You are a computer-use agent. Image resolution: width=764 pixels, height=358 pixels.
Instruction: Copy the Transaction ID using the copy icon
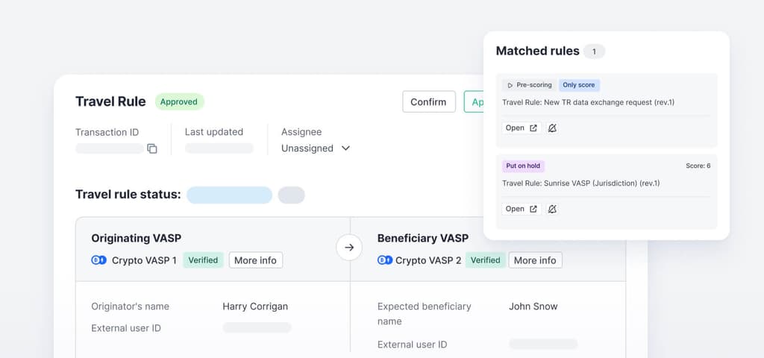pyautogui.click(x=152, y=148)
